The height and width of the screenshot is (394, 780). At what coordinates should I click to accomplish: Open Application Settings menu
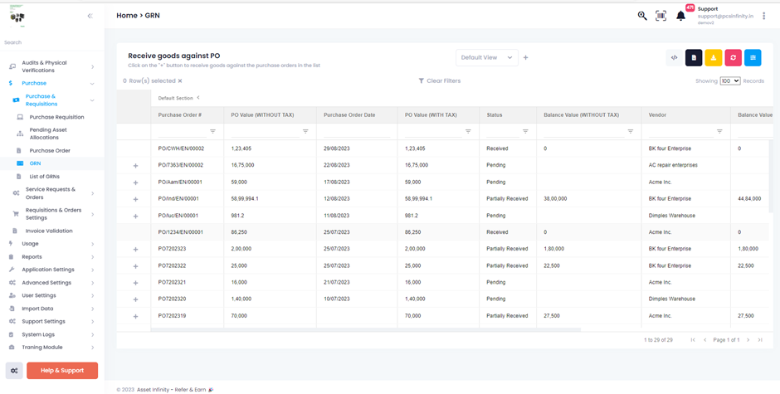tap(52, 270)
